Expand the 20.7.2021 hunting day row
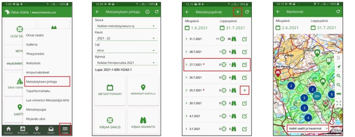355x137 pixels. pyautogui.click(x=186, y=103)
